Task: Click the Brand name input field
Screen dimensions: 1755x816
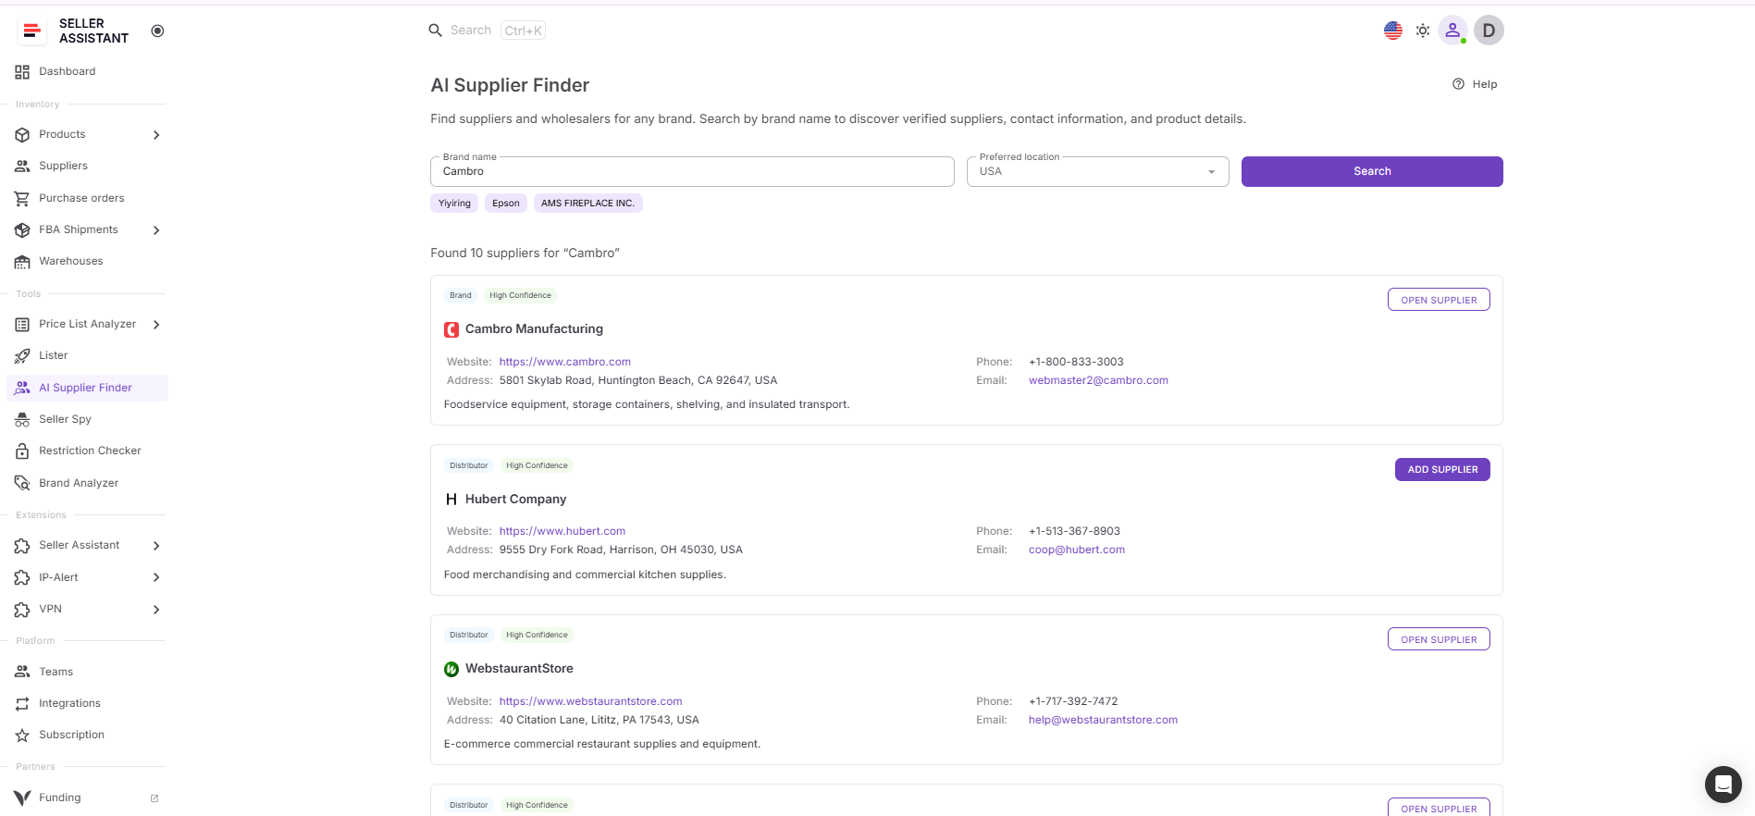Action: click(x=692, y=172)
